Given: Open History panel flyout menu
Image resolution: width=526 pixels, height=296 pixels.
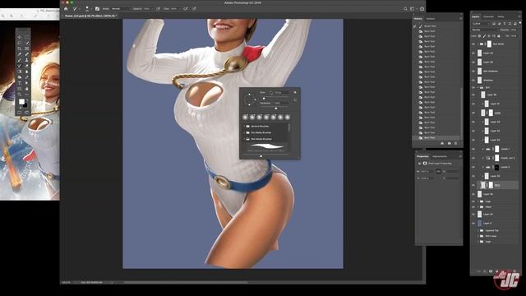Looking at the screenshot, I should coord(460,19).
